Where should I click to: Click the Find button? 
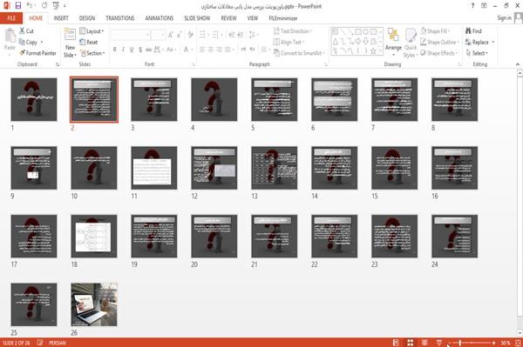[473, 31]
